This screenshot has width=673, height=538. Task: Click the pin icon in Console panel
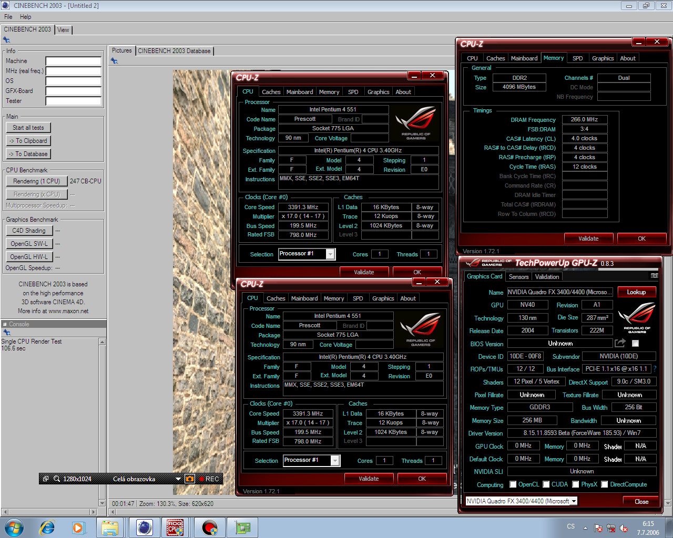(x=7, y=333)
